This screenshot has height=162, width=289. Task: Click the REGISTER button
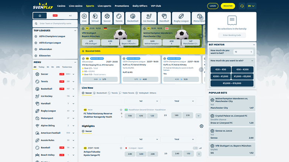[x=228, y=6]
